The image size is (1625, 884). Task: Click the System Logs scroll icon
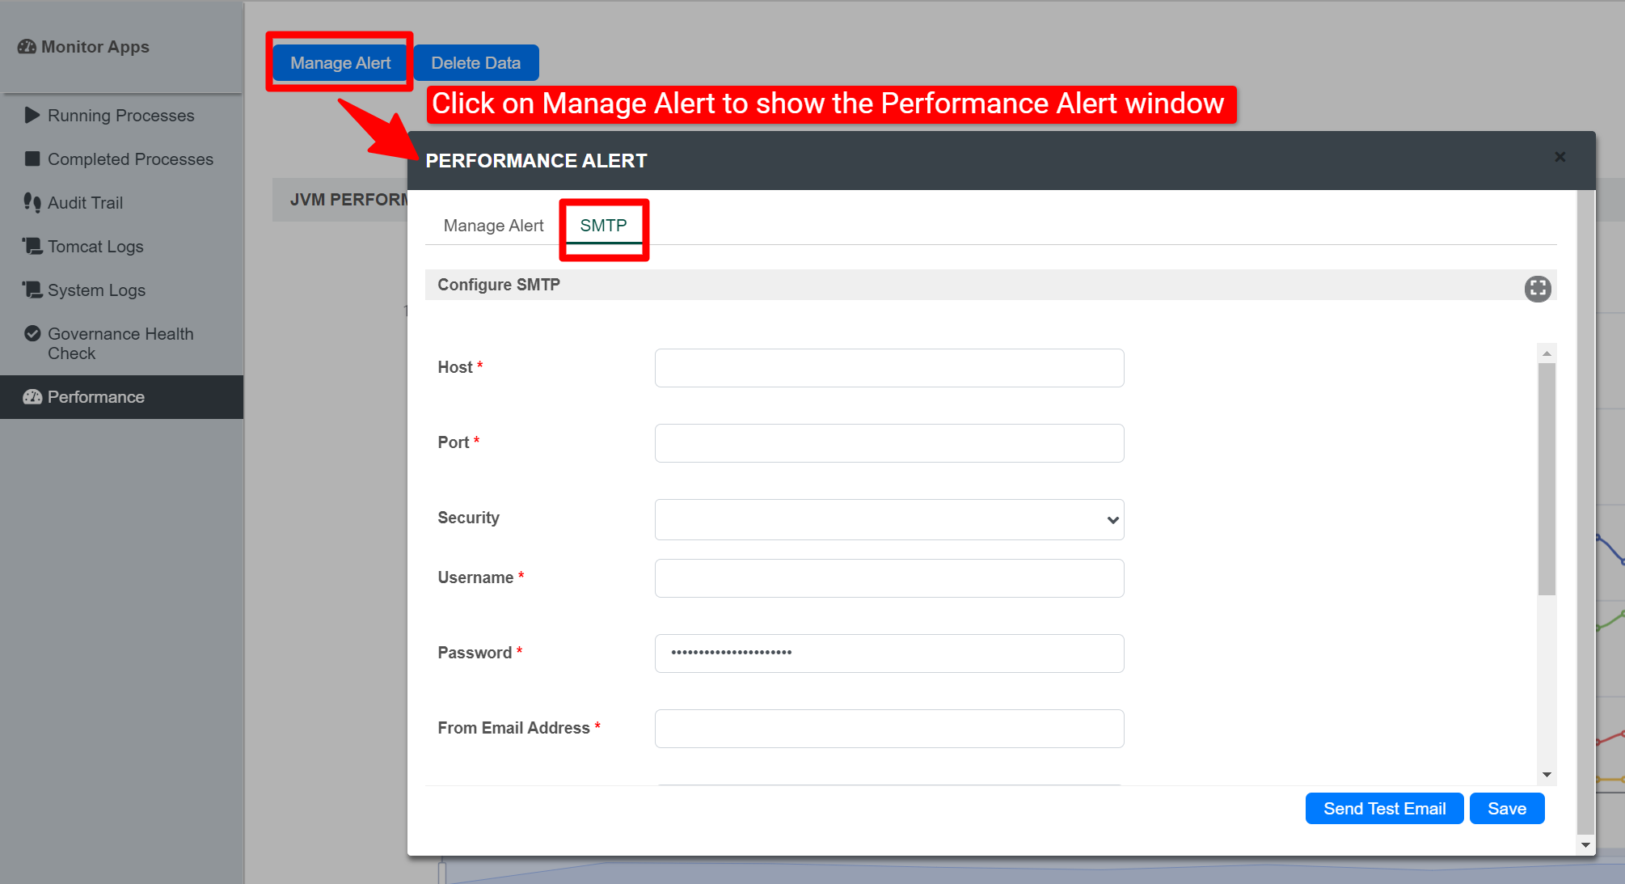32,290
